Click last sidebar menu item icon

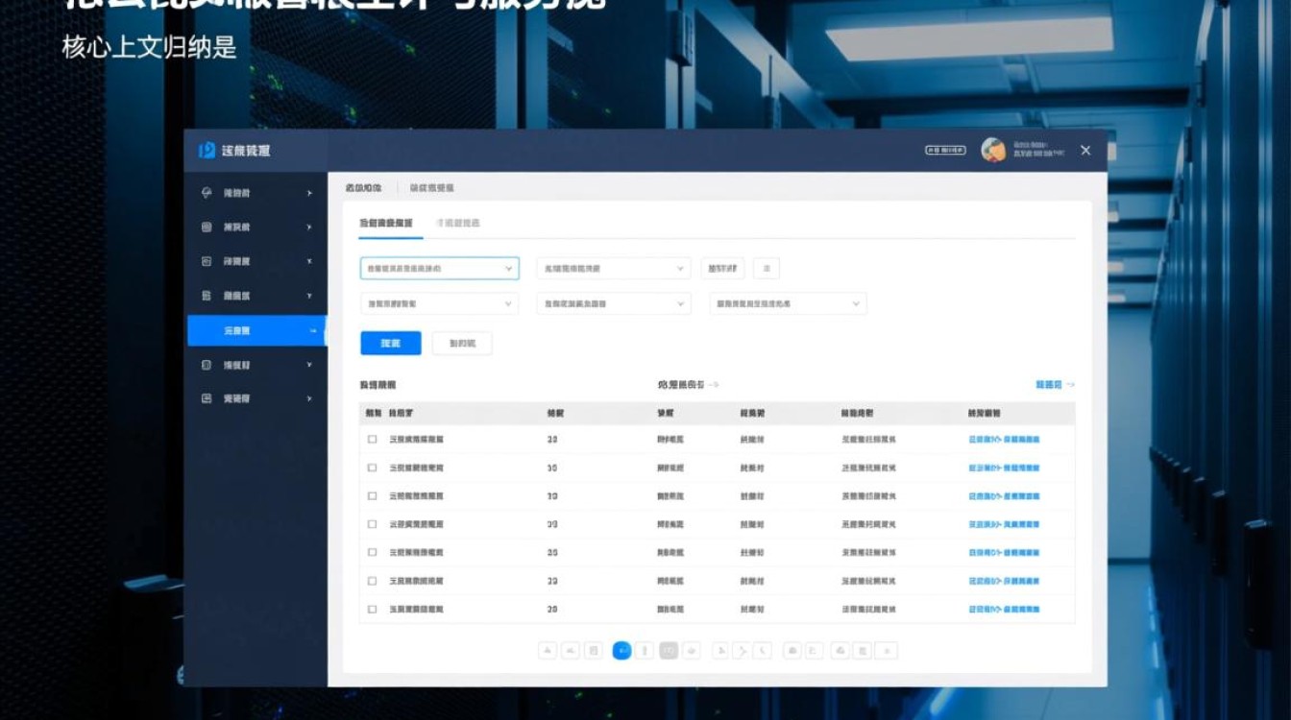207,398
